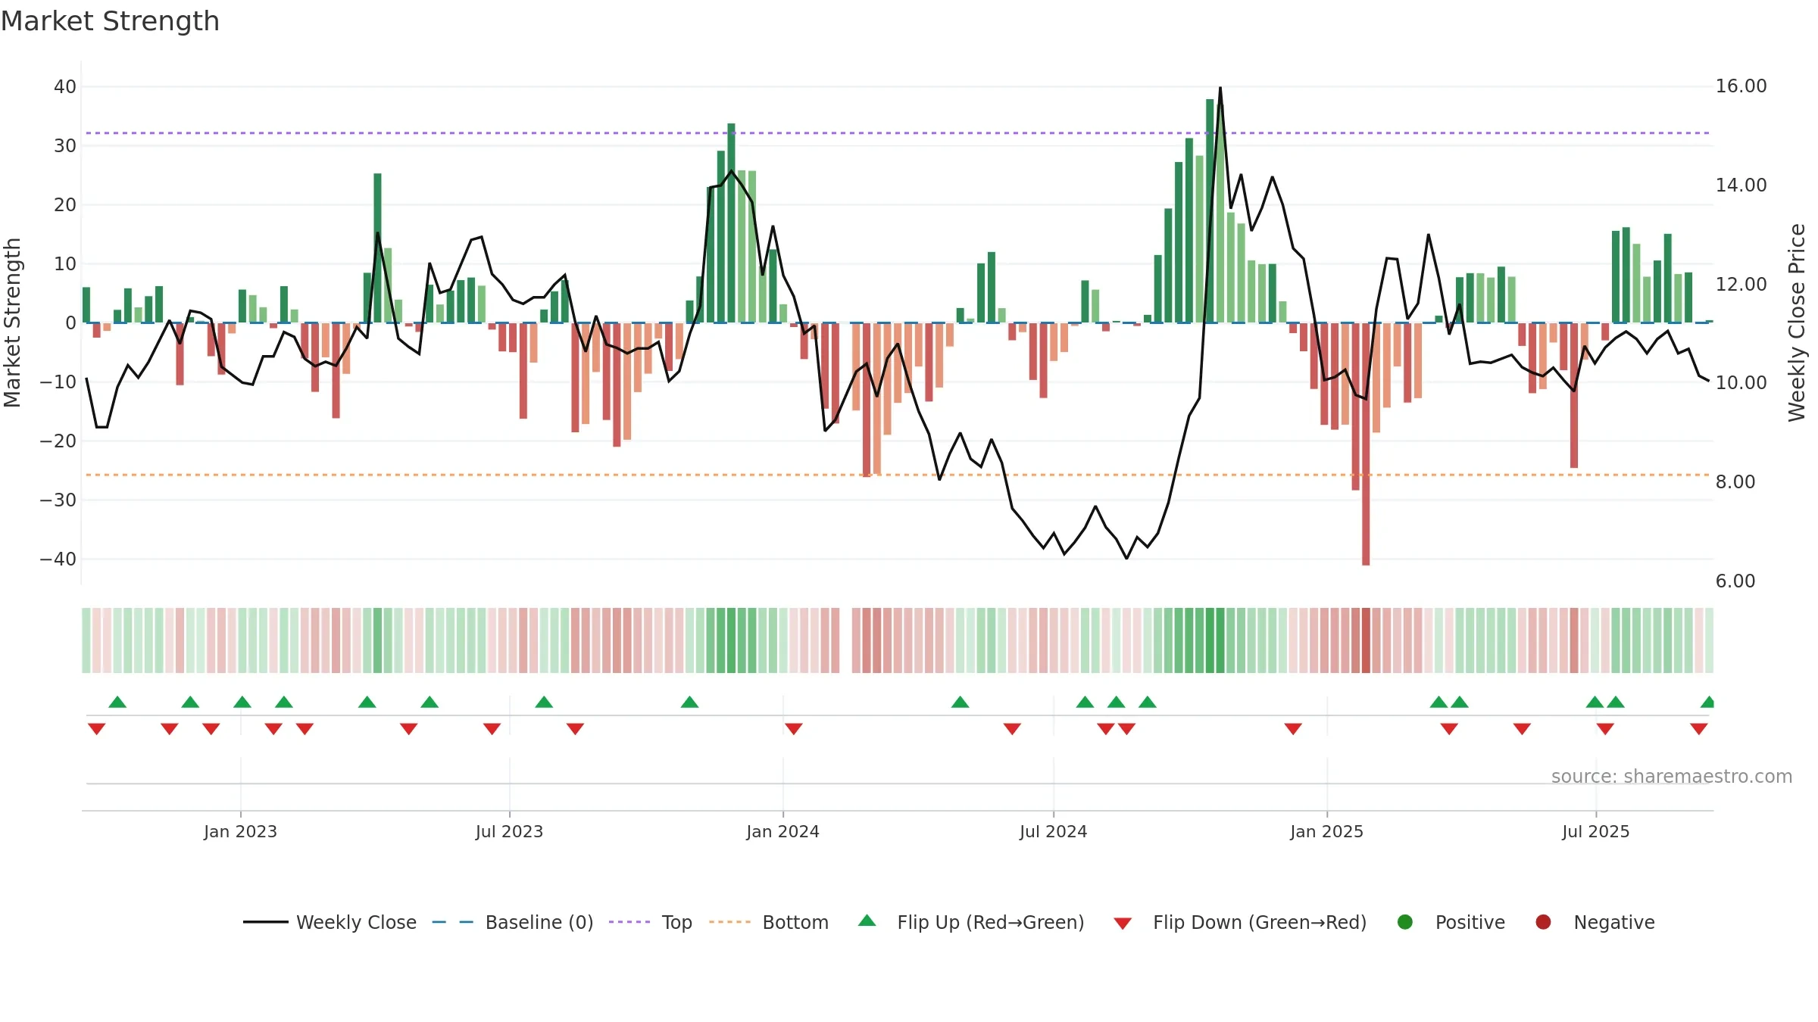Click the first green flip-up marker at the left edge

pyautogui.click(x=117, y=702)
